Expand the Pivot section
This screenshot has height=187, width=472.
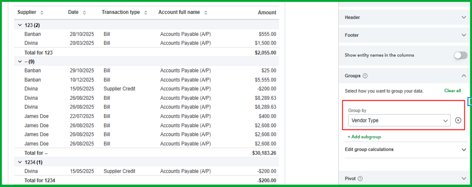[464, 179]
